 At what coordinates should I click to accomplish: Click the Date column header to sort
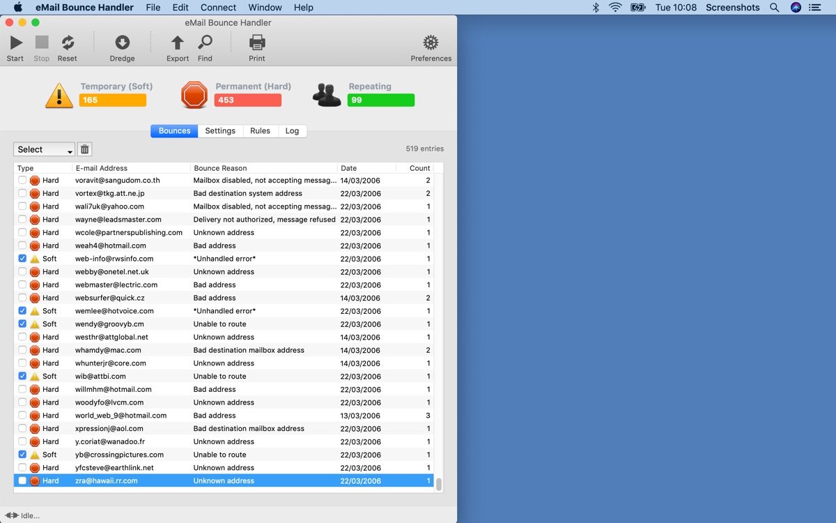[347, 168]
